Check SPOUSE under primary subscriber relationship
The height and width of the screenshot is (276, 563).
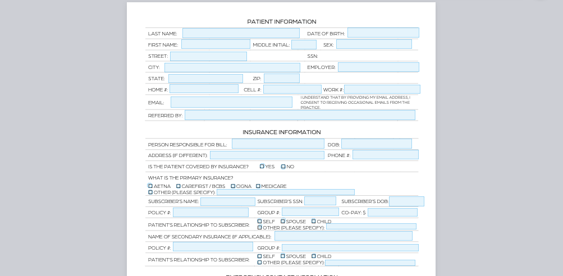pos(283,221)
